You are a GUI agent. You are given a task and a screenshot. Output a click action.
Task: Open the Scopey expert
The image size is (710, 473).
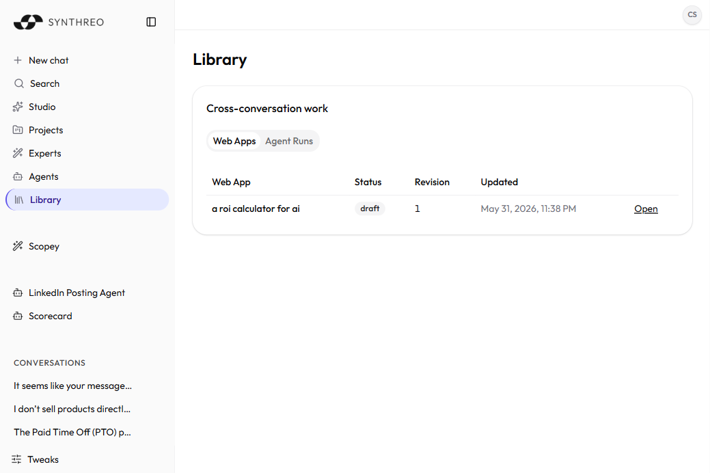pos(87,246)
